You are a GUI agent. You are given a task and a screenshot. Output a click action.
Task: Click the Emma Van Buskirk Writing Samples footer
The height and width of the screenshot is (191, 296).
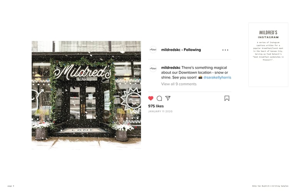(x=270, y=186)
